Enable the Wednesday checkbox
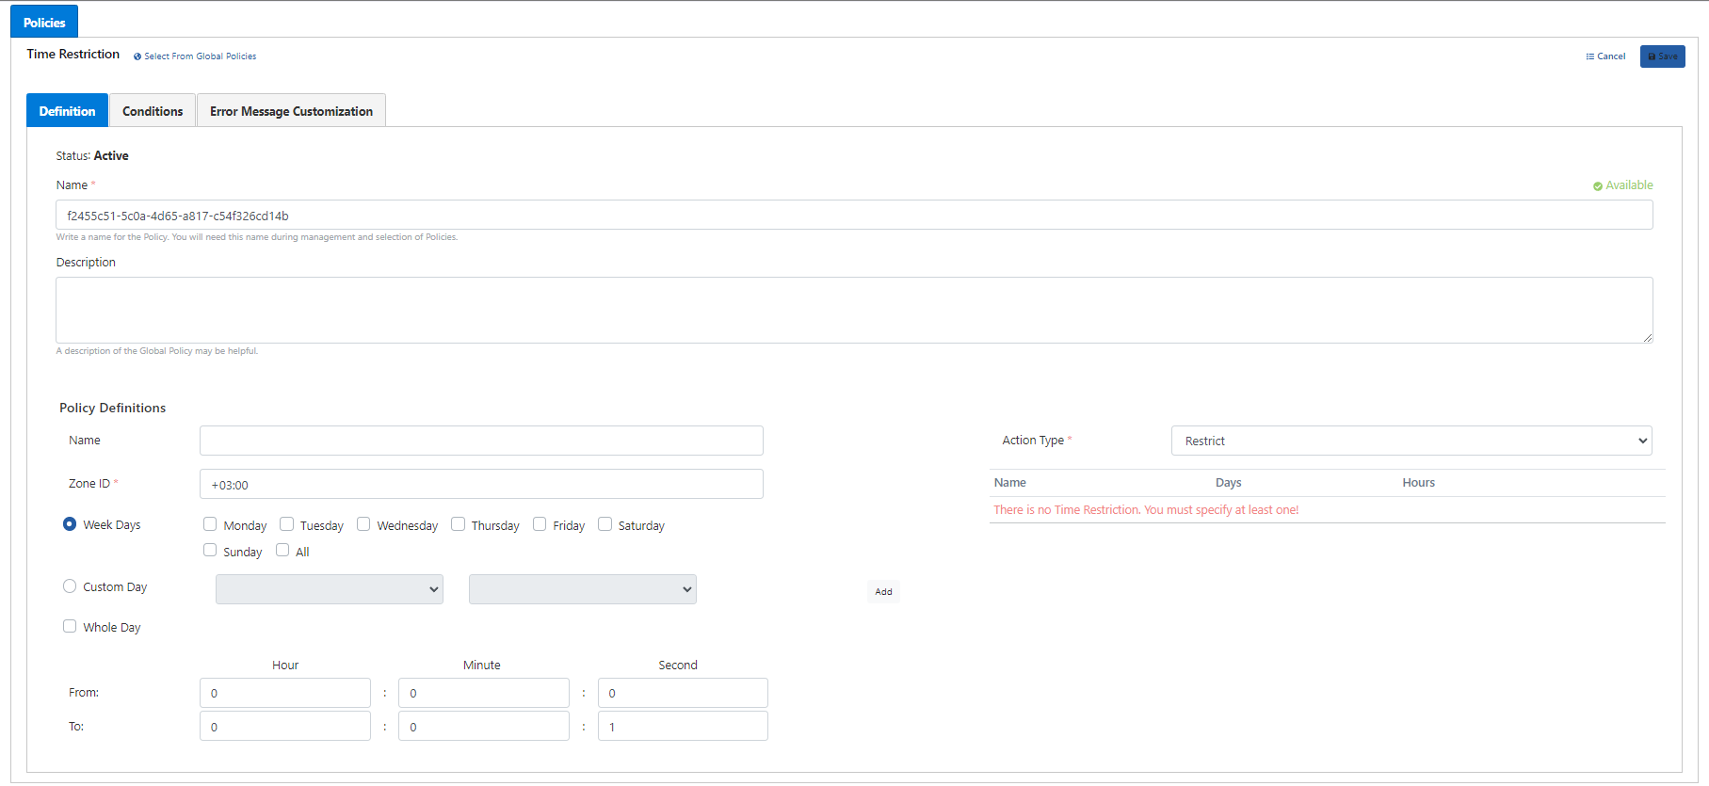The height and width of the screenshot is (786, 1709). click(363, 524)
